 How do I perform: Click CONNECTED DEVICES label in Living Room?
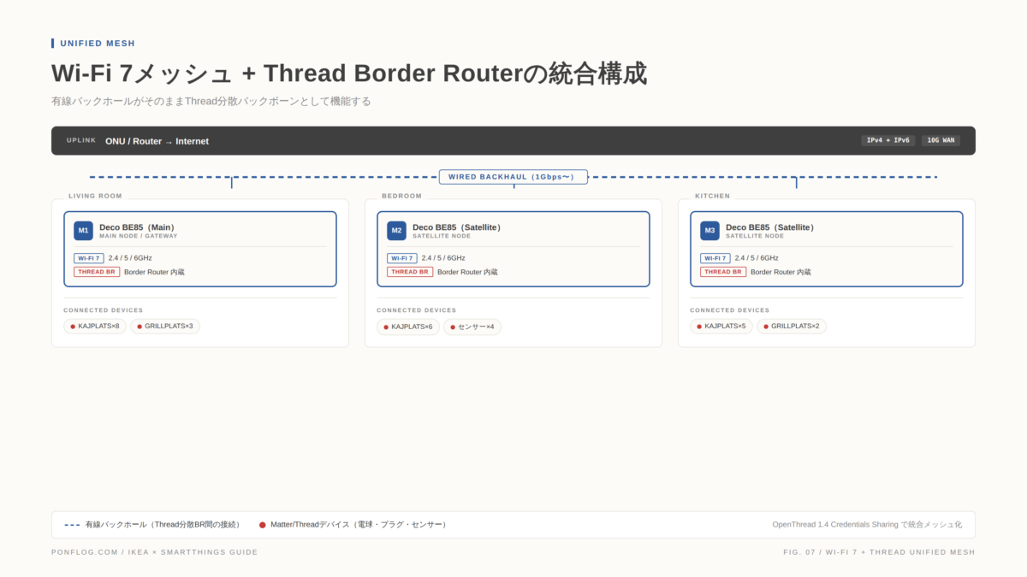tap(104, 310)
